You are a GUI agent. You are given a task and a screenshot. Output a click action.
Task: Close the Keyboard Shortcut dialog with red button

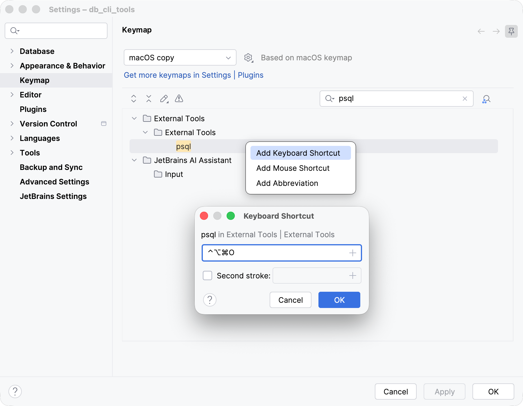point(204,216)
